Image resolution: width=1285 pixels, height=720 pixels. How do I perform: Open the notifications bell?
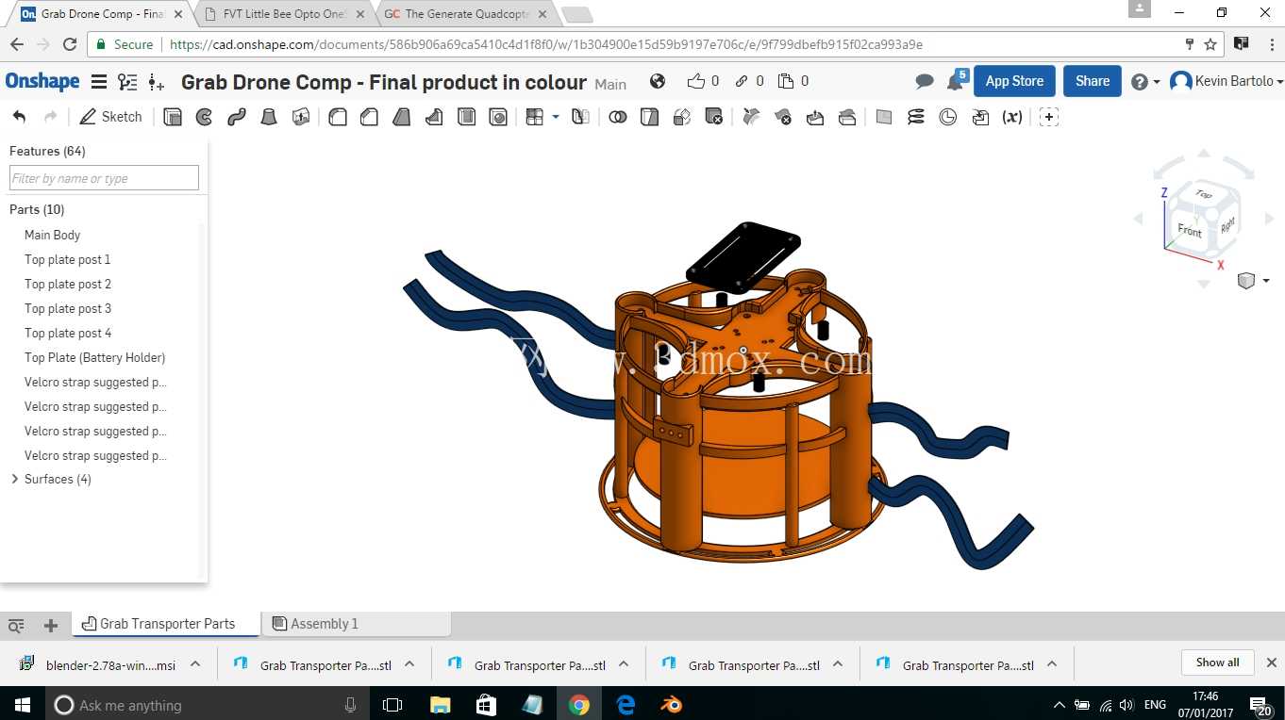(956, 81)
